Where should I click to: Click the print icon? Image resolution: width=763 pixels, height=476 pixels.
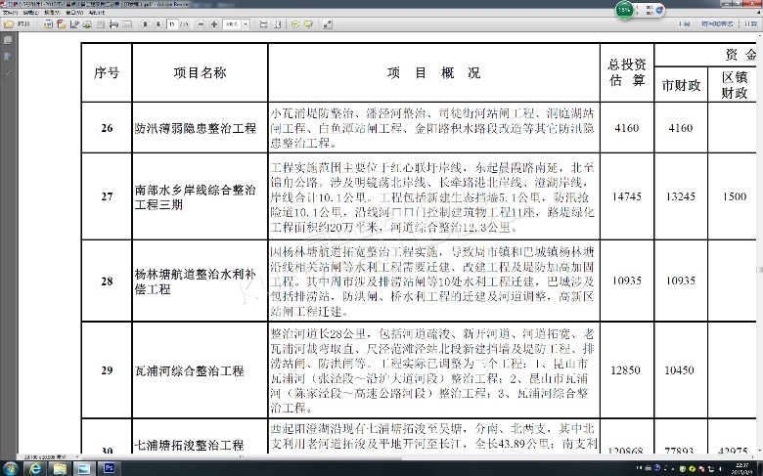(113, 23)
